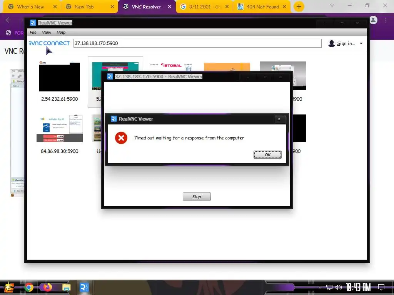Select the orange connection thumbnail
394x295 pixels.
tap(227, 66)
